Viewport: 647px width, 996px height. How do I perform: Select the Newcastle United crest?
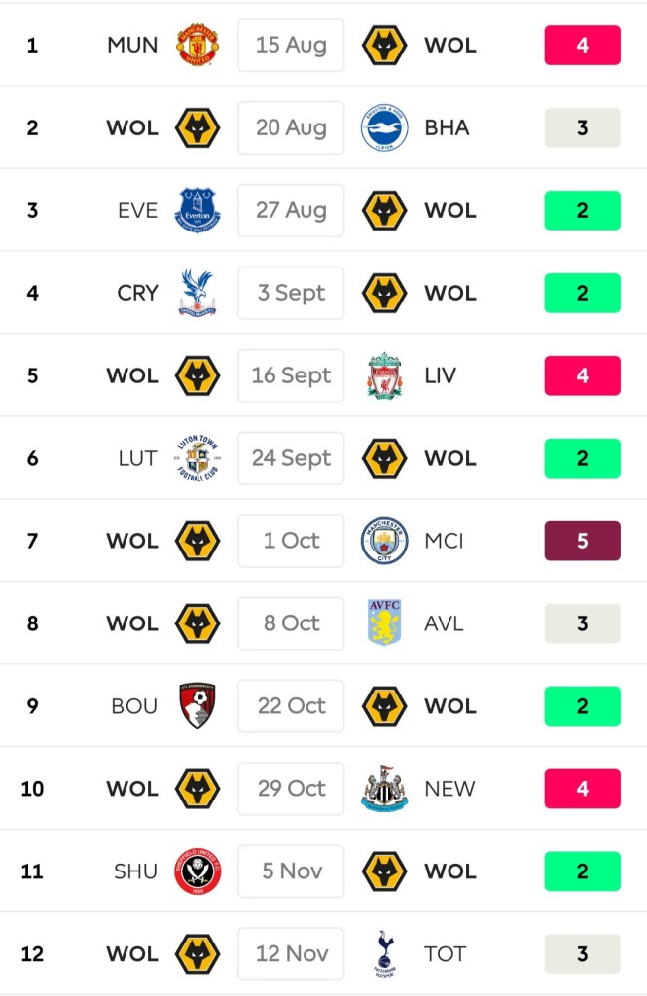click(x=384, y=789)
